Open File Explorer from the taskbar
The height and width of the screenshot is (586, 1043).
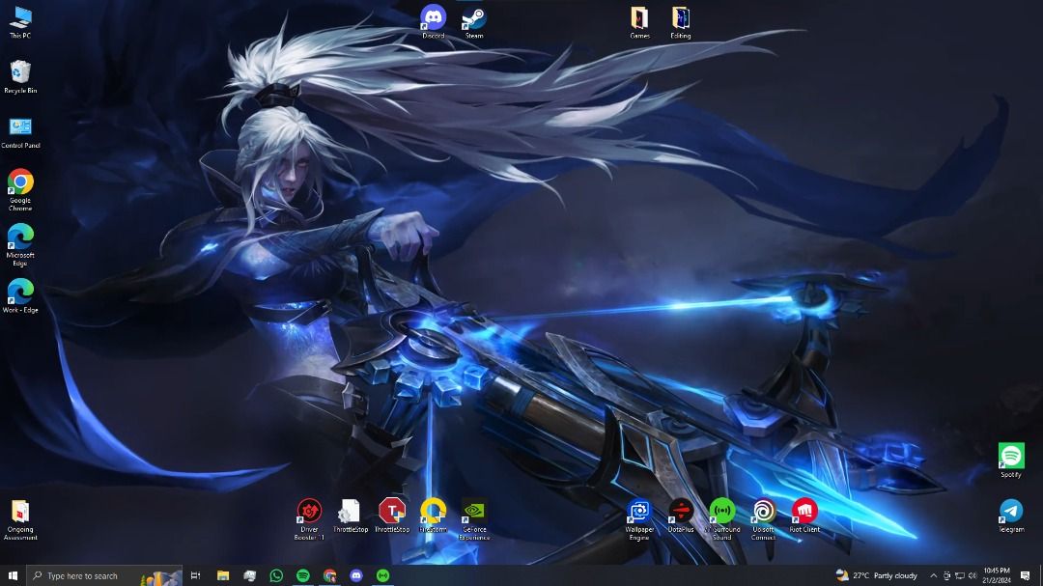click(223, 575)
